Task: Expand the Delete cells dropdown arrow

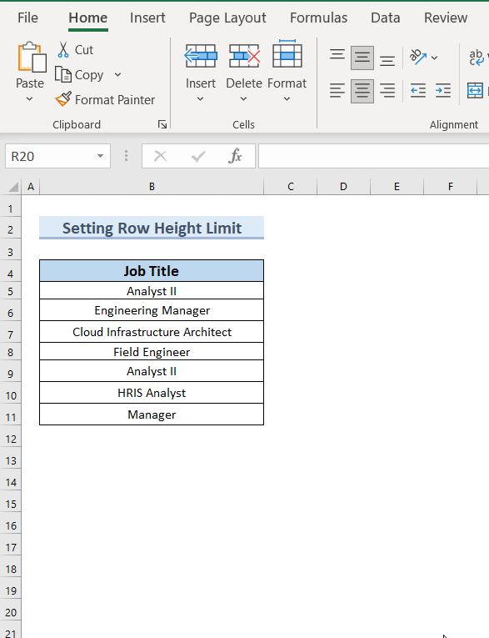Action: click(243, 99)
